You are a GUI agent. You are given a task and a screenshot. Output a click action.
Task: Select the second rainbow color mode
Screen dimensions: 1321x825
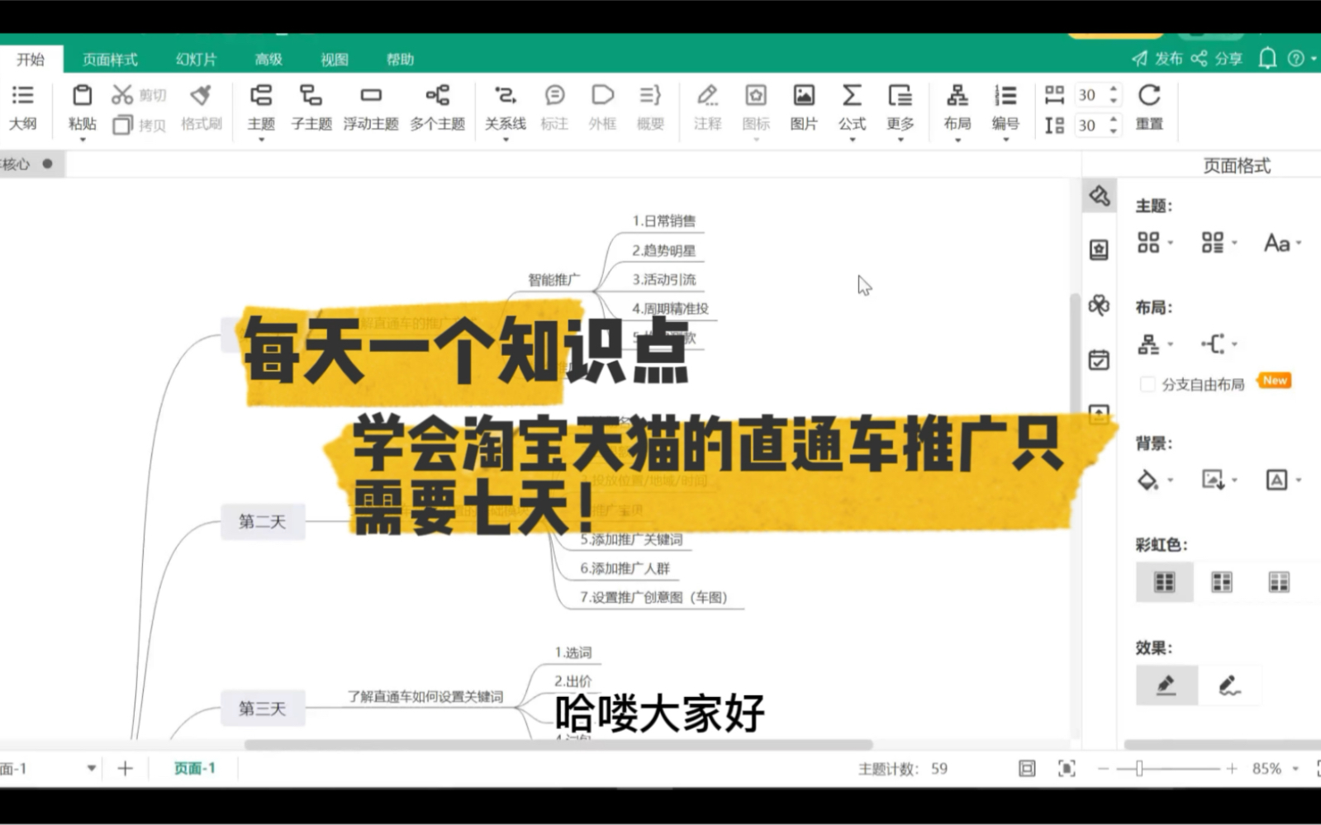[x=1222, y=582]
